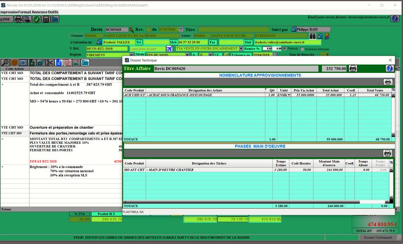Click the Tel label button
Screen dimensions: 403x244
(139, 42)
